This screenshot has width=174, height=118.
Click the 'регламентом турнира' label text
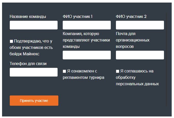point(83,77)
